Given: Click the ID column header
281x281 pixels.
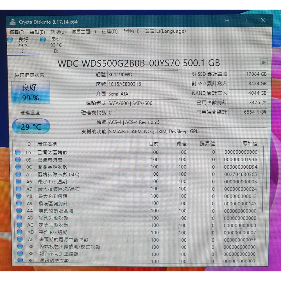Looking at the screenshot, I should click(x=28, y=144).
